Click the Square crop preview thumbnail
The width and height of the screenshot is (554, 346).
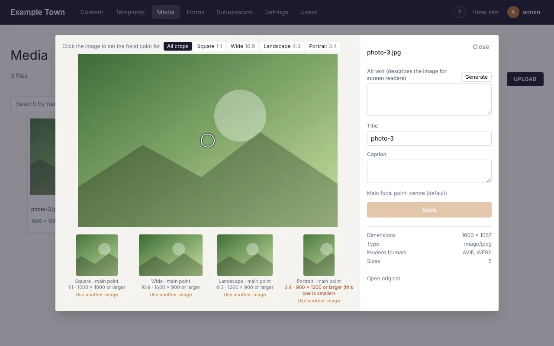click(x=97, y=255)
